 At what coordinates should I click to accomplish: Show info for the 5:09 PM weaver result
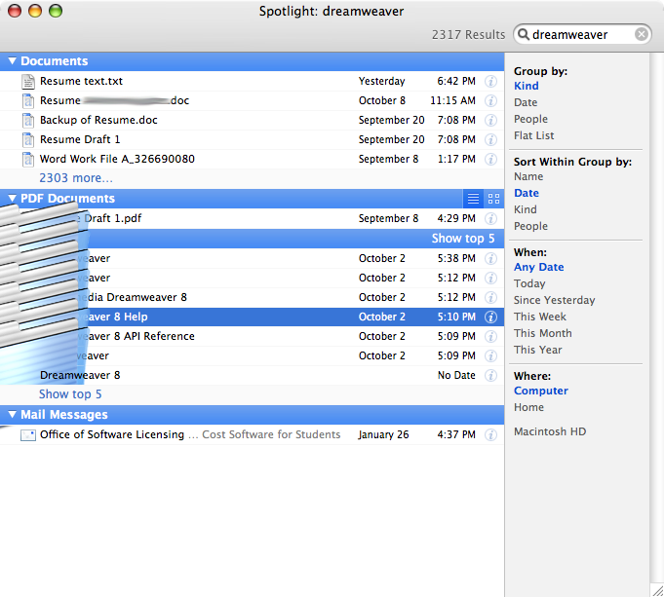click(x=490, y=355)
